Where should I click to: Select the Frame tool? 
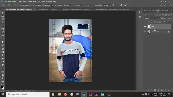[x=2, y=29]
